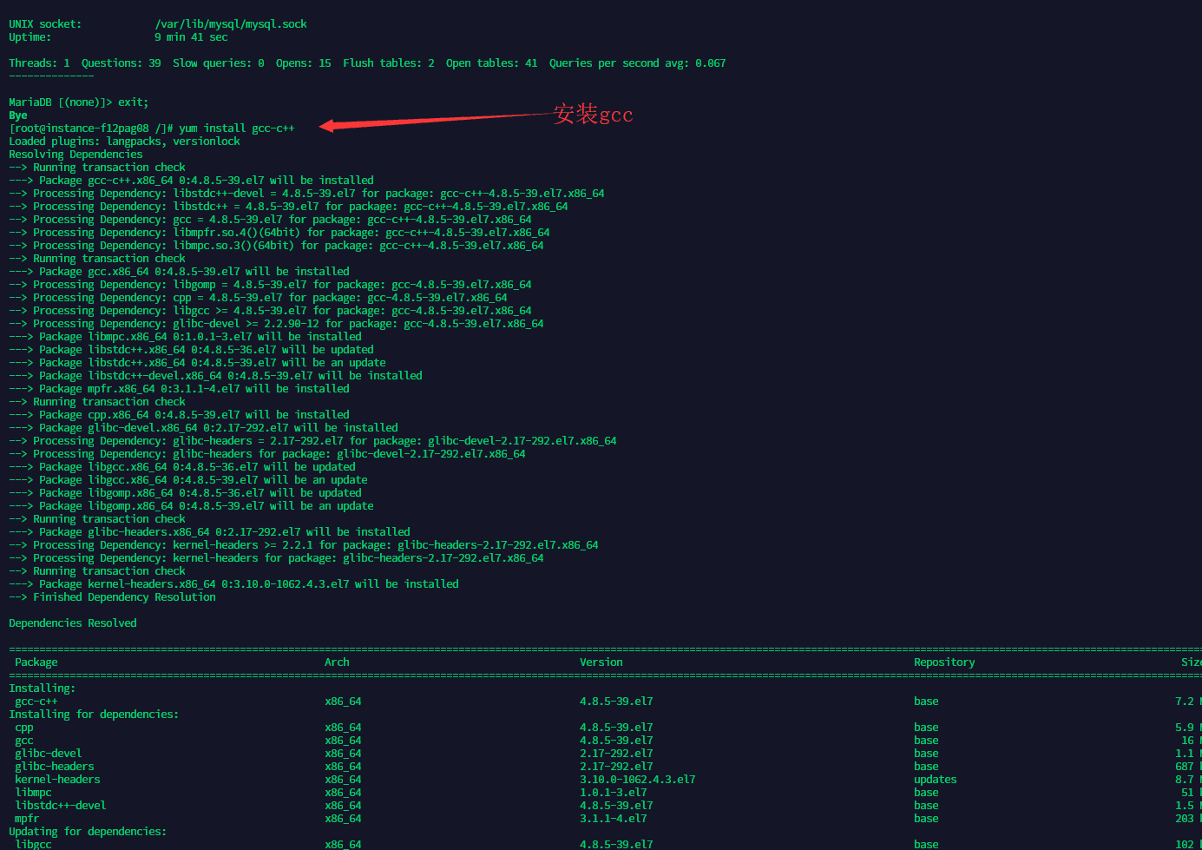This screenshot has width=1202, height=850.
Task: Select the Package column header
Action: [x=36, y=662]
